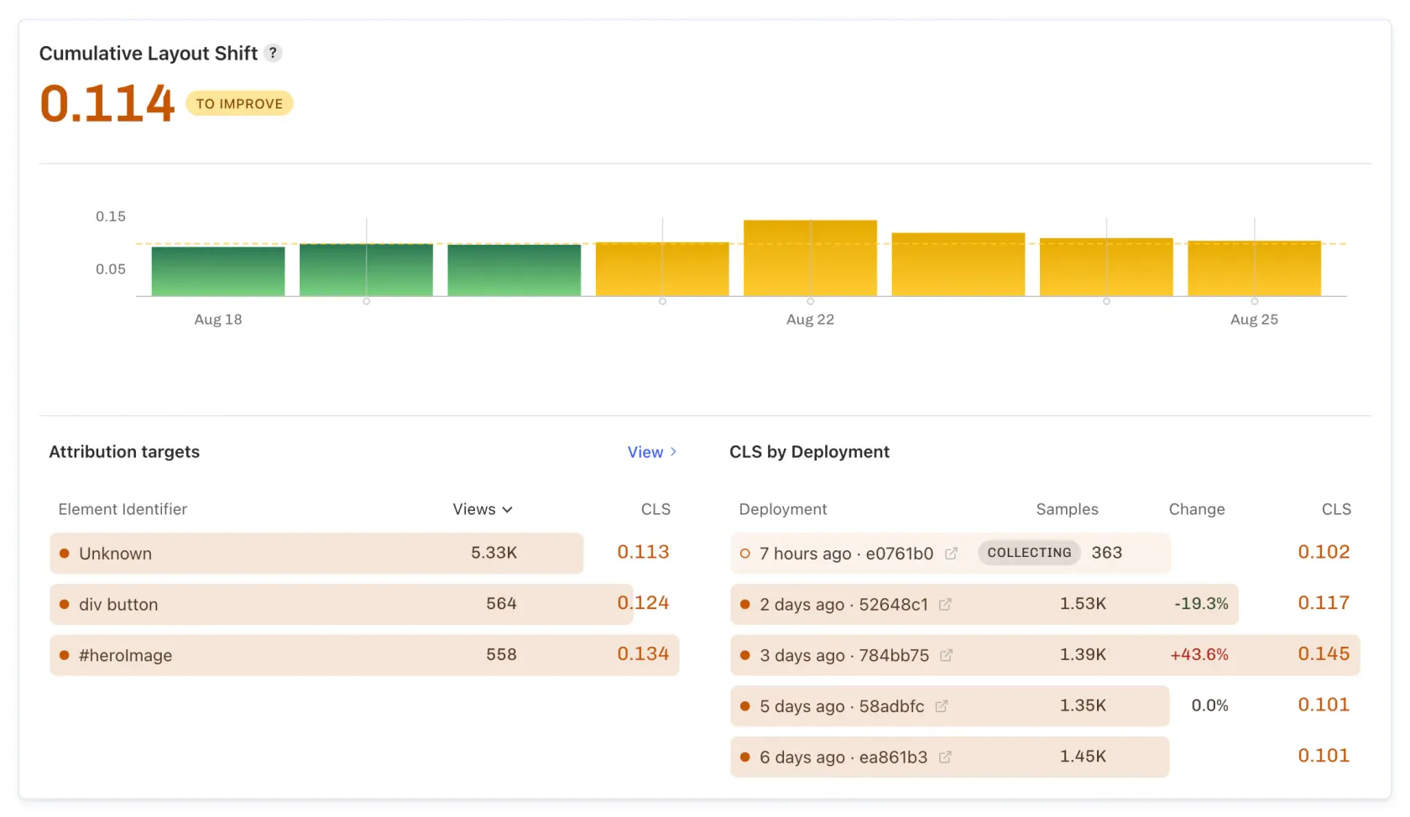Viewport: 1410px width, 817px height.
Task: Click the 363 samples value
Action: click(1106, 553)
